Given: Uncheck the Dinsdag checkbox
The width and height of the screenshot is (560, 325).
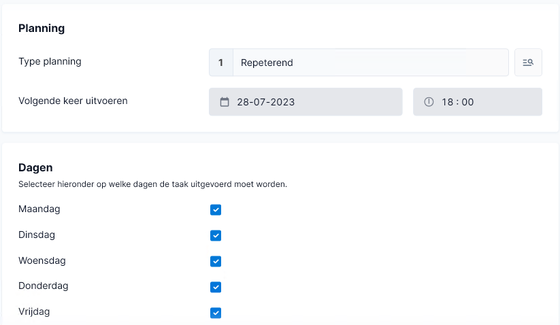Looking at the screenshot, I should click(216, 235).
